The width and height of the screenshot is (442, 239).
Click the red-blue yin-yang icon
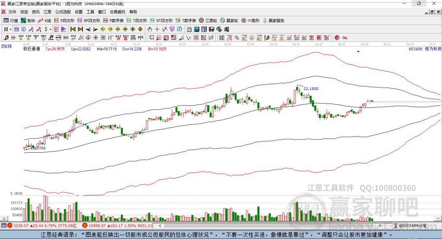click(x=337, y=38)
